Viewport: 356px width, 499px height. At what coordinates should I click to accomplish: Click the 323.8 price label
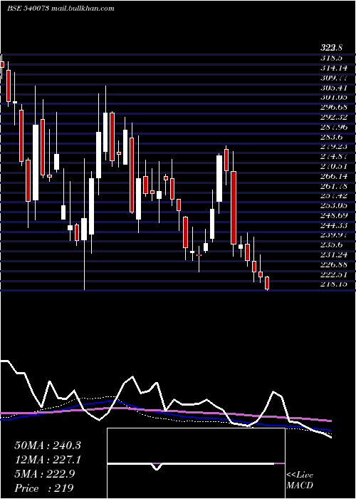click(331, 48)
